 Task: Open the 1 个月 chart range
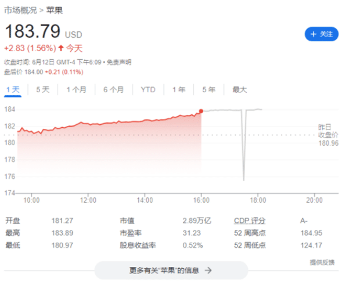(76, 89)
